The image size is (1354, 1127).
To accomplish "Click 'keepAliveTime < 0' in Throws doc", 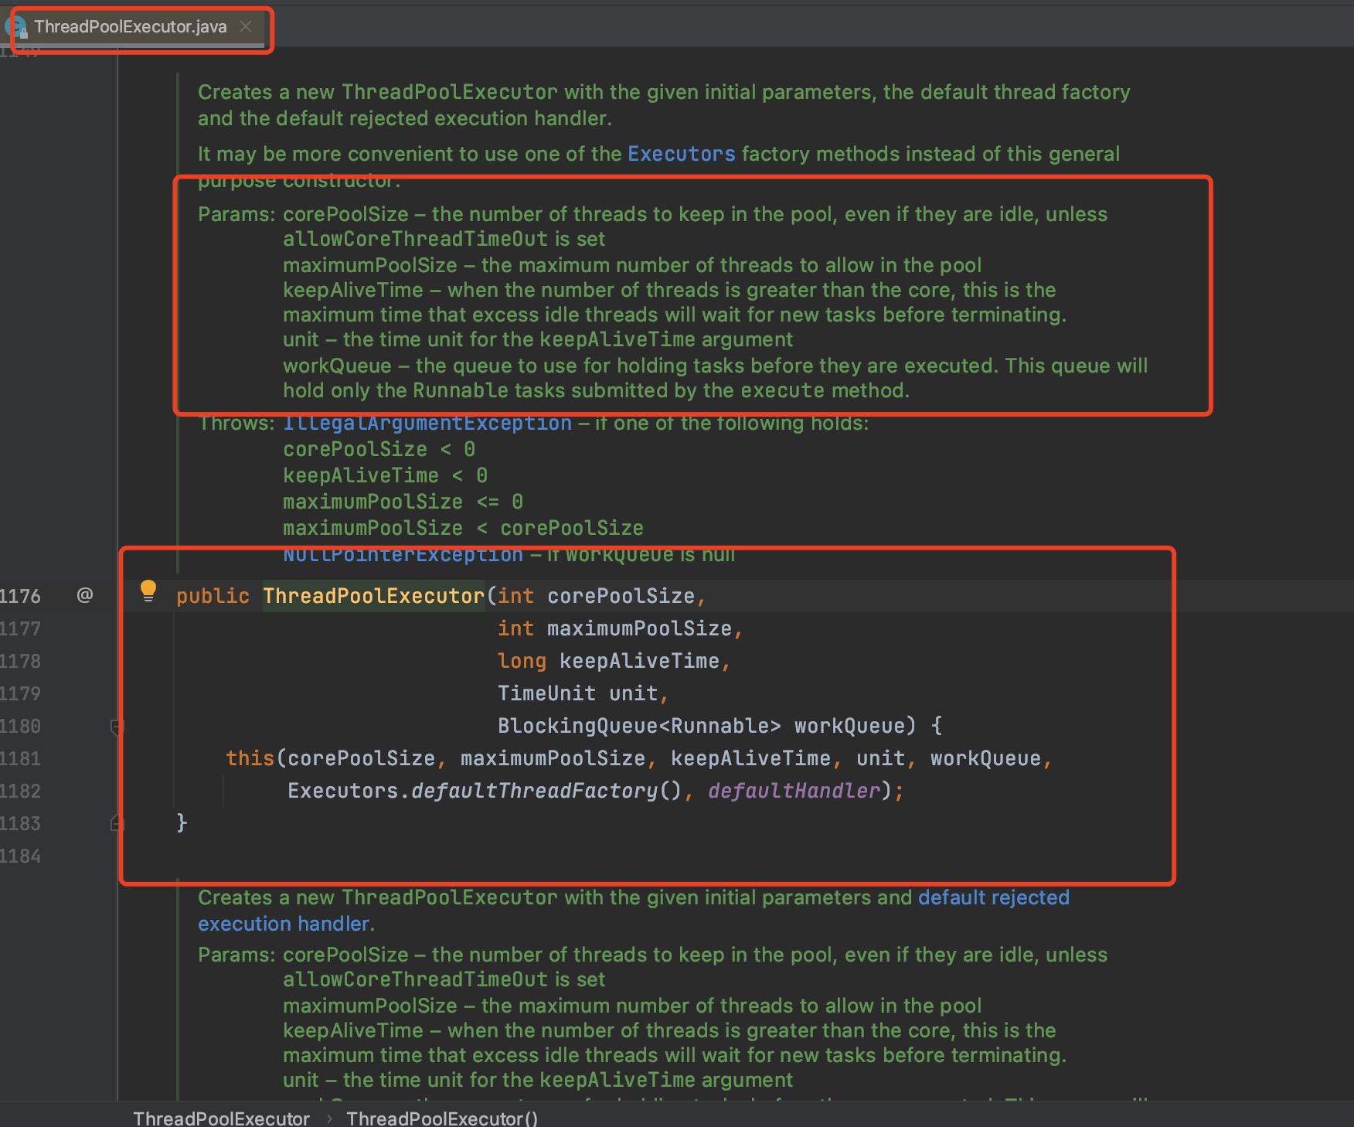I will point(385,475).
